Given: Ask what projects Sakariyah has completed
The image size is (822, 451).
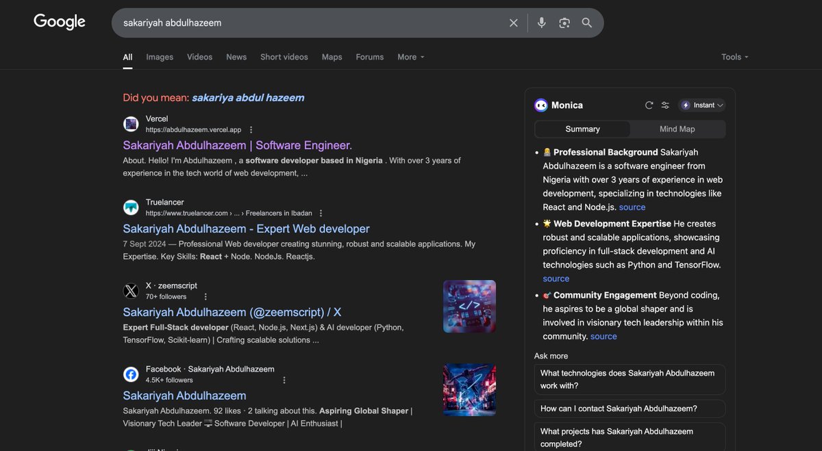Looking at the screenshot, I should [x=630, y=437].
